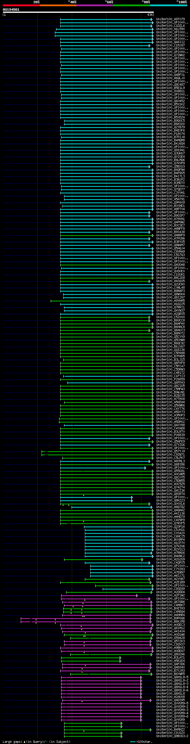Pick the UniRef100_B6AFA0 row label
The height and width of the screenshot is (744, 190).
(x=170, y=324)
